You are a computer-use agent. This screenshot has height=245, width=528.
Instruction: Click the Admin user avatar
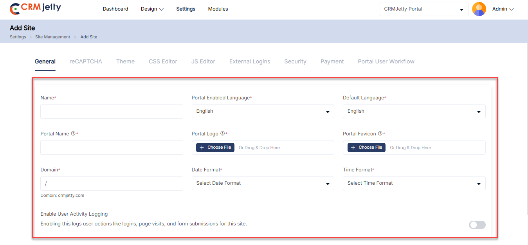tap(479, 9)
